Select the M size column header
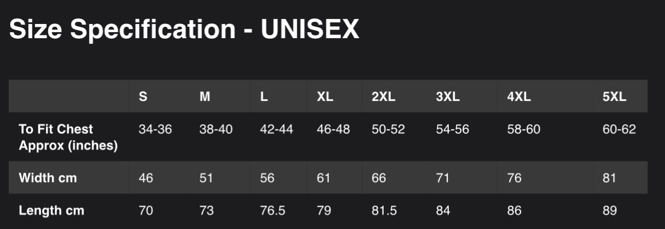This screenshot has height=229, width=665. pos(205,97)
